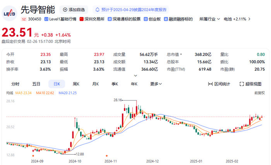Switch to the 季K tab
This screenshot has width=271, height=165.
coord(115,84)
